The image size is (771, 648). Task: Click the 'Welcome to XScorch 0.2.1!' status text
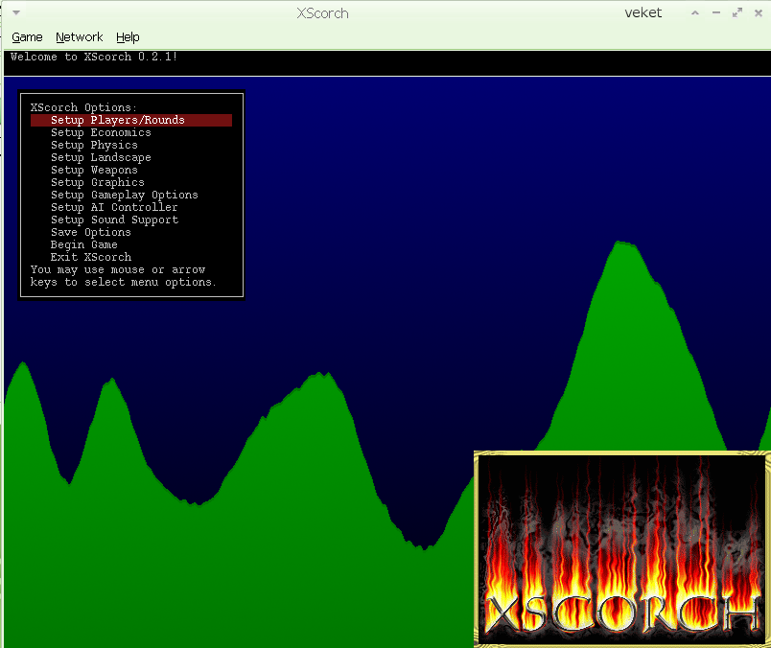point(93,57)
